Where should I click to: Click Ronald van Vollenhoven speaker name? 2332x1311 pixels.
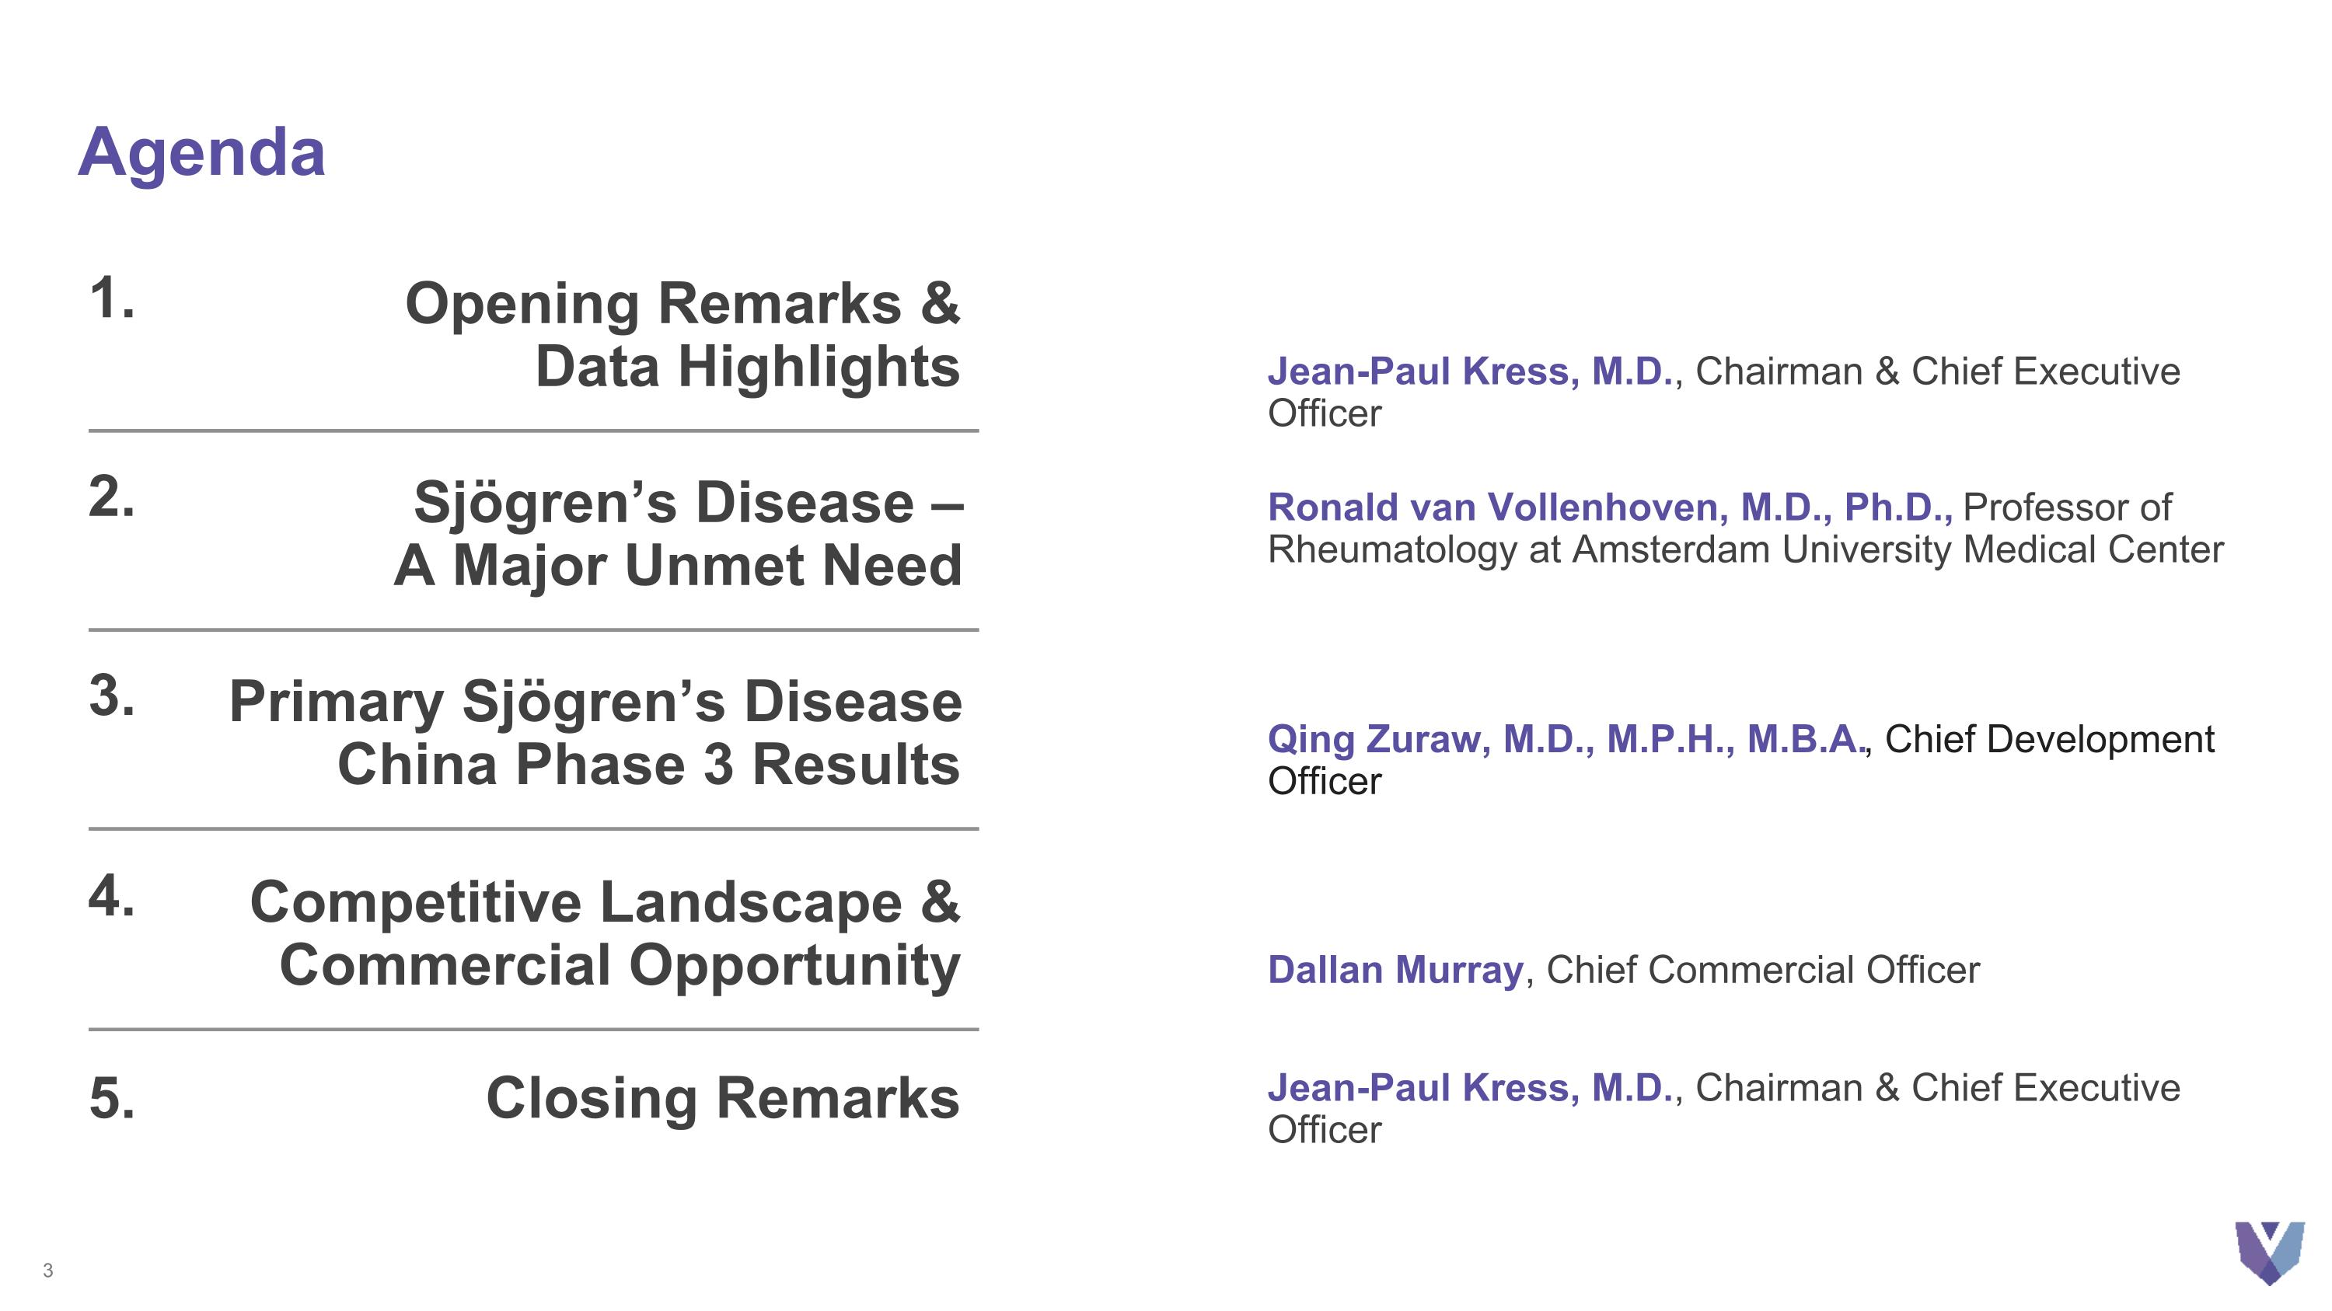click(1608, 507)
